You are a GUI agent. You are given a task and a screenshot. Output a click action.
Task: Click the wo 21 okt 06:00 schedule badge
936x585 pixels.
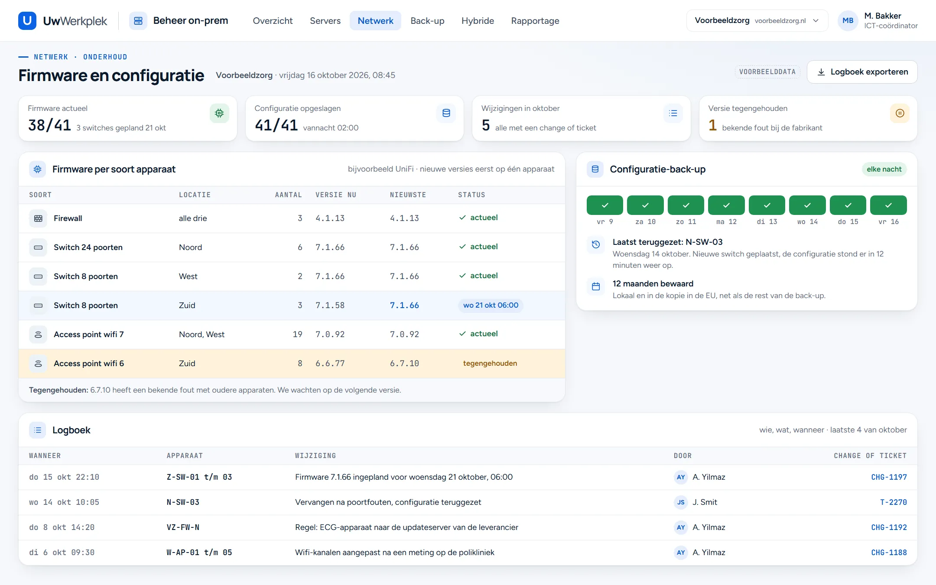[491, 305]
